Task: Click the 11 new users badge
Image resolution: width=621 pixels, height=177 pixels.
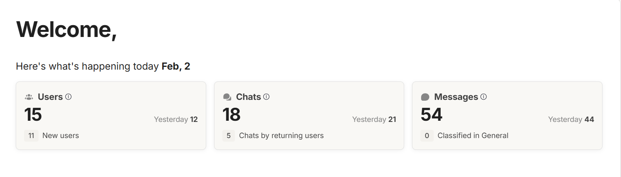Action: 31,136
